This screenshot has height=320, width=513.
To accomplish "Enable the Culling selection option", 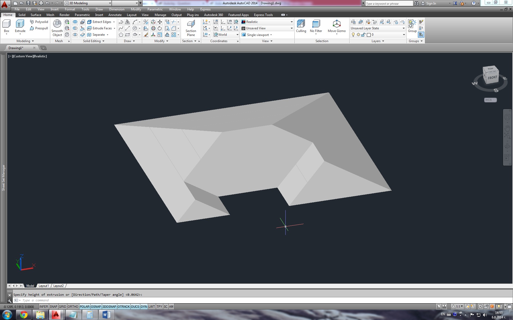I will (301, 26).
